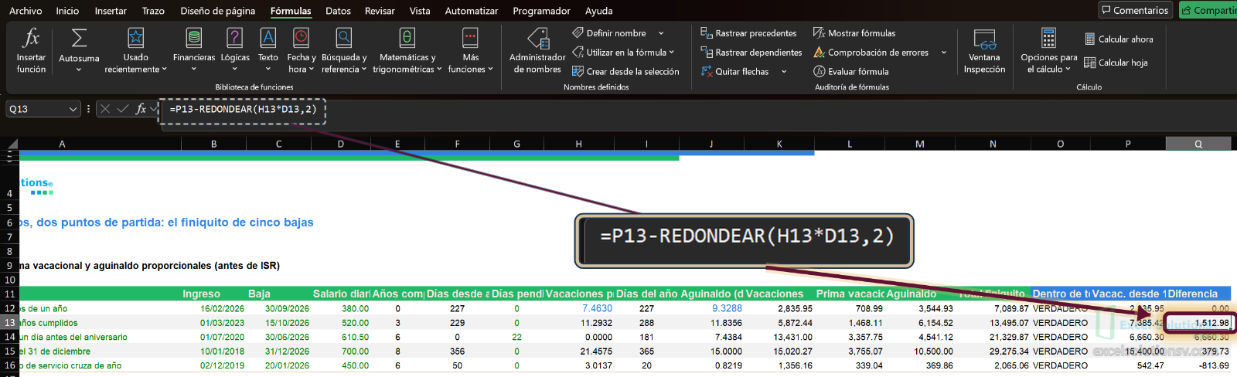
Task: Open the Automatizar tab
Action: pos(472,11)
